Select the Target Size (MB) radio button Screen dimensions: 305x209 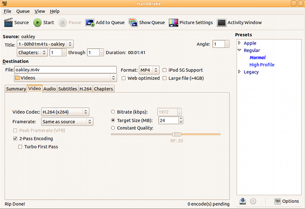click(x=113, y=120)
